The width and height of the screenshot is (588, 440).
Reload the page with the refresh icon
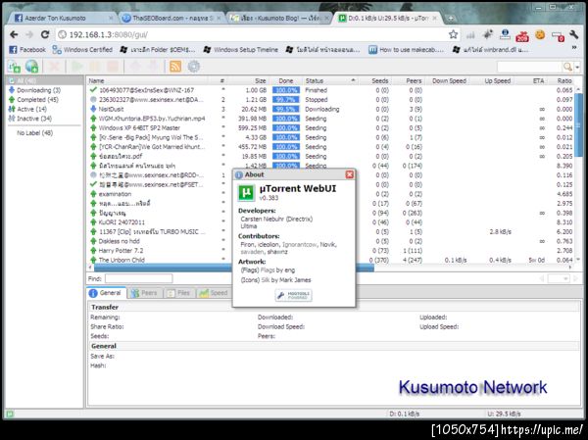(x=45, y=34)
